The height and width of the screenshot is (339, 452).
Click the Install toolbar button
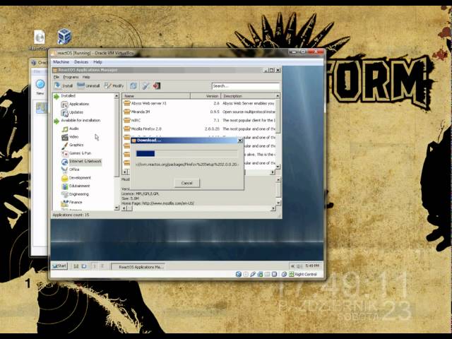(64, 85)
